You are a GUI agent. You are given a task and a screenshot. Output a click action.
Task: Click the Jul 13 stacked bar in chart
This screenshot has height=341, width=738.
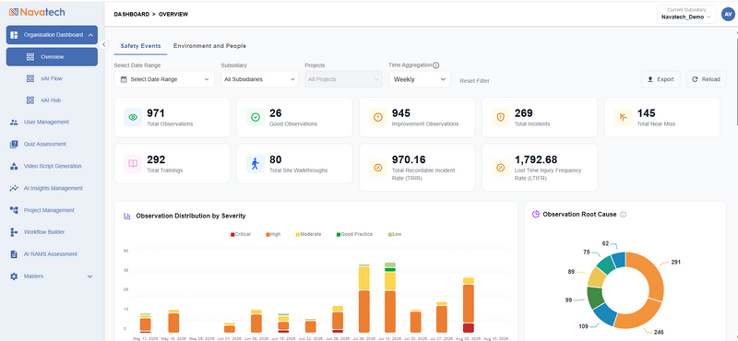click(x=390, y=298)
